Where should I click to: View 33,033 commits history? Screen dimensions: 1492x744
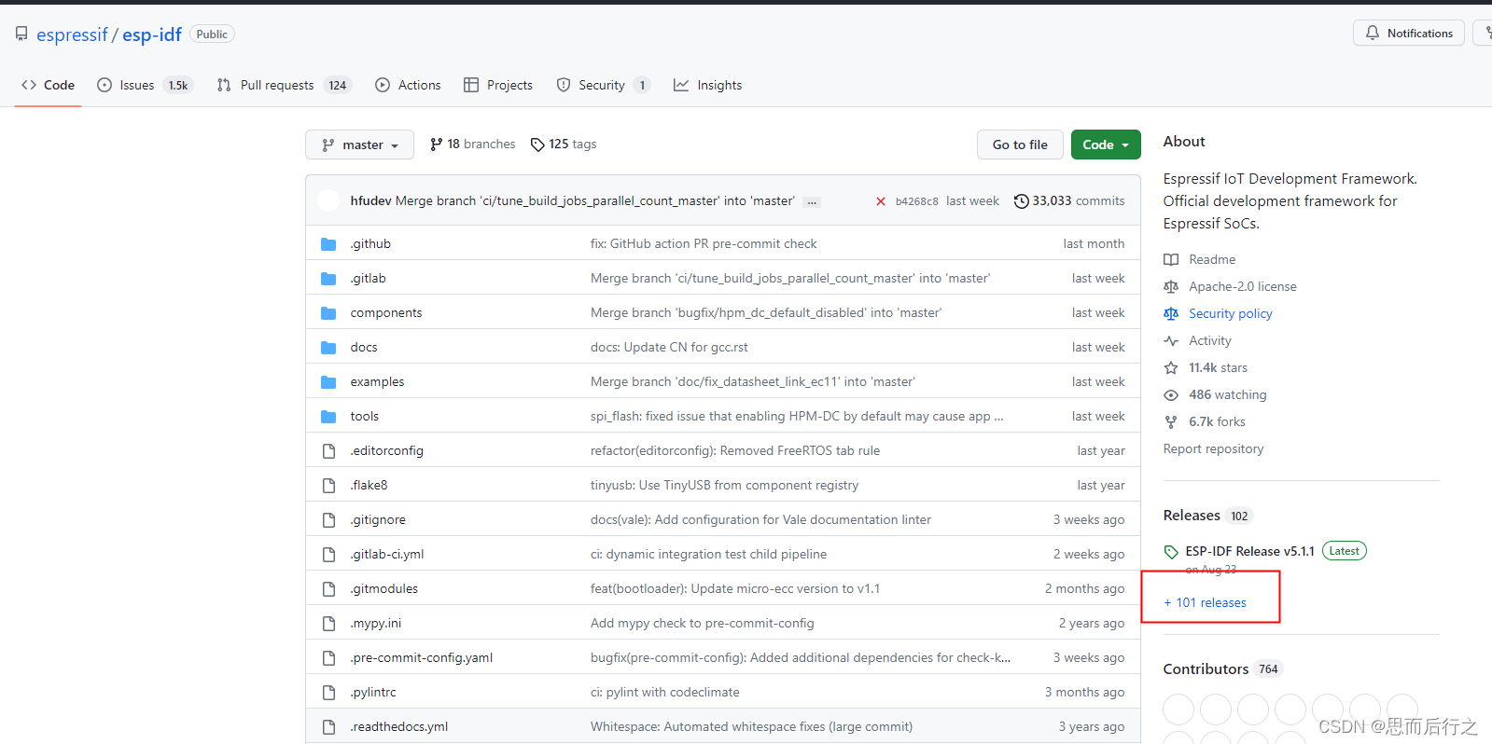pyautogui.click(x=1069, y=201)
